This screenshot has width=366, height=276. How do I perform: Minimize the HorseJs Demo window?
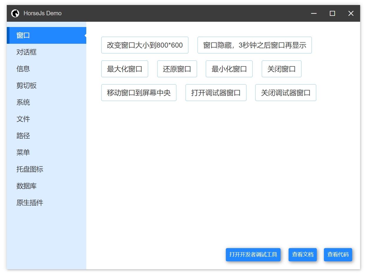click(x=314, y=13)
